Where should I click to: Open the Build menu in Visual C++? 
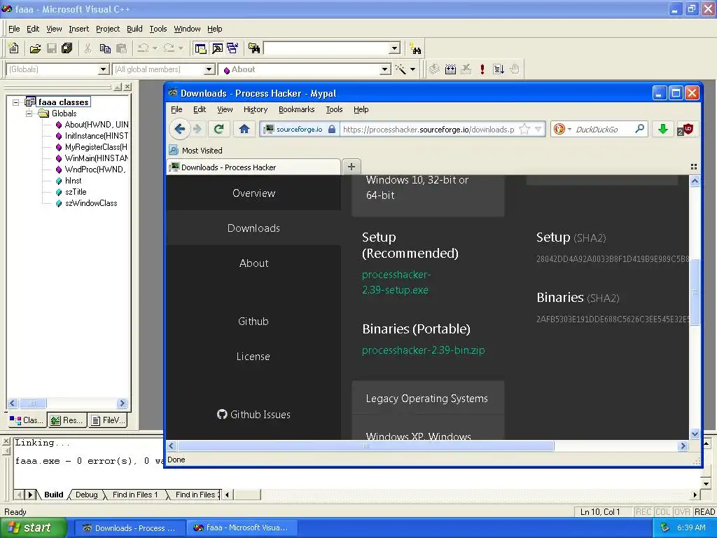134,29
